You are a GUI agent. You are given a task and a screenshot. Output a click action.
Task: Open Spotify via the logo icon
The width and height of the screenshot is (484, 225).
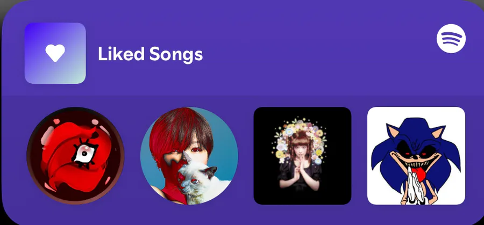click(451, 39)
